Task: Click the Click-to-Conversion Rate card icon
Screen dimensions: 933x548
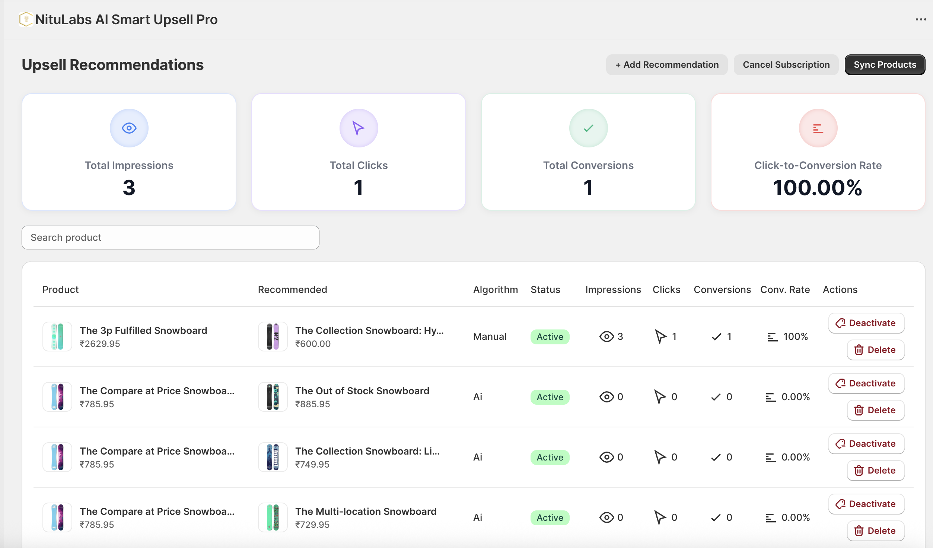Action: [818, 128]
